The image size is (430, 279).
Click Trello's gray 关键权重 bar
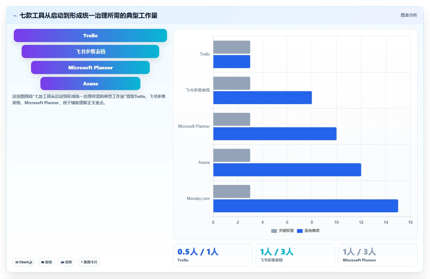click(232, 47)
